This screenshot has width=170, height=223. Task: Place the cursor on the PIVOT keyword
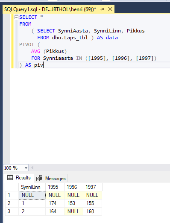(26, 44)
